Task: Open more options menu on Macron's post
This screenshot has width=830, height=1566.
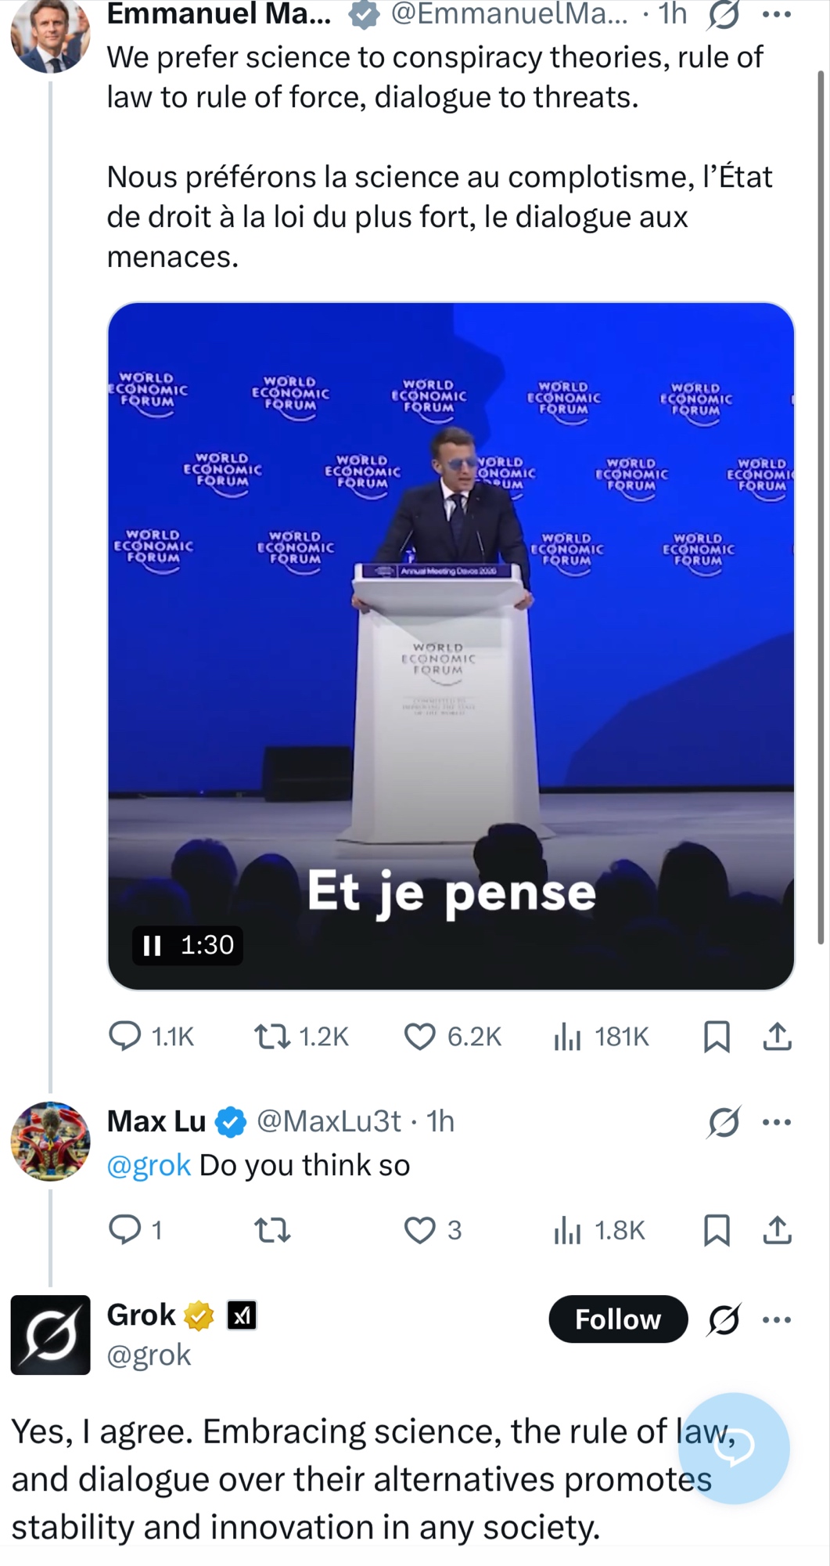Action: click(776, 15)
